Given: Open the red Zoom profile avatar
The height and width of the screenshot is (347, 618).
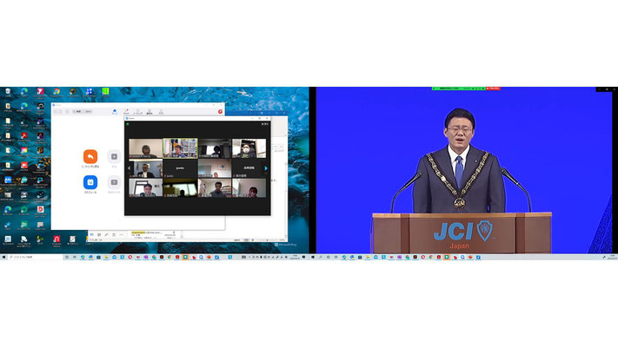Looking at the screenshot, I should (x=220, y=112).
